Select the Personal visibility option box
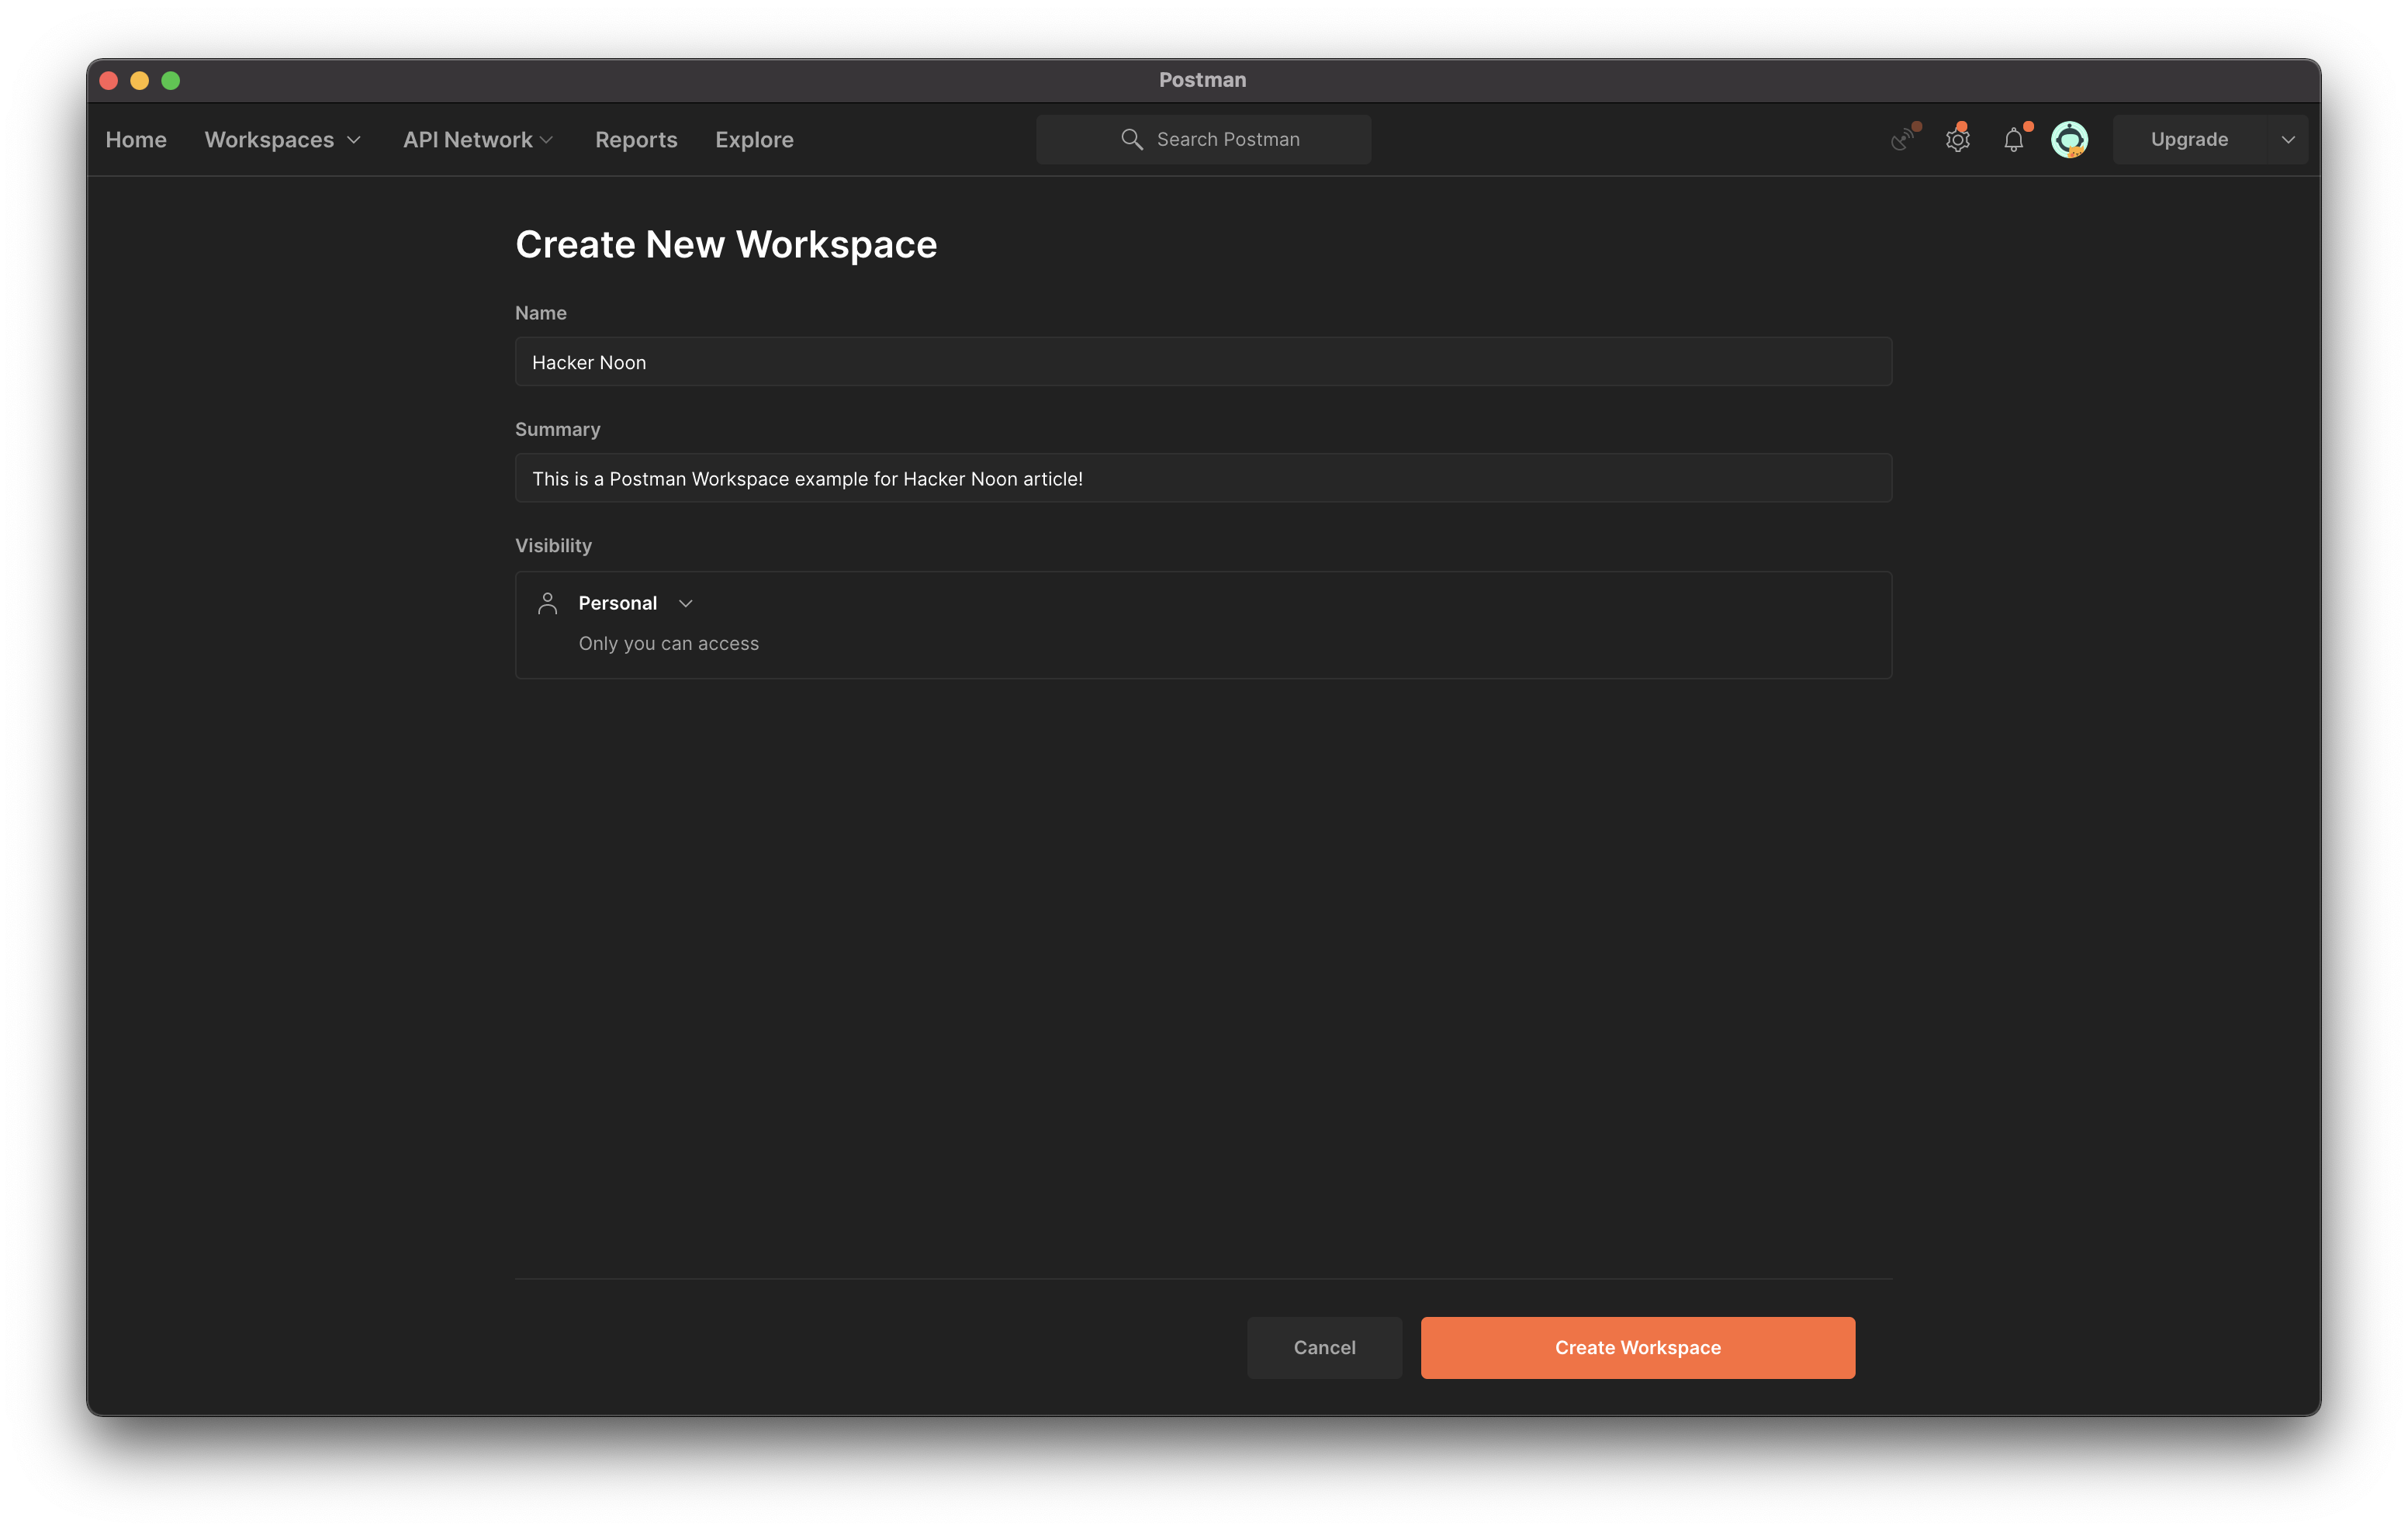 point(1202,624)
